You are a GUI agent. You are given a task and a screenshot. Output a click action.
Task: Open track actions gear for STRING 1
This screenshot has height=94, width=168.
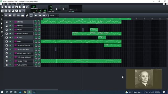click(7, 22)
